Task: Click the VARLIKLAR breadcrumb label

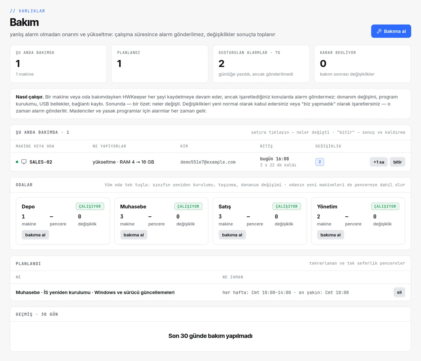Action: 27,11
